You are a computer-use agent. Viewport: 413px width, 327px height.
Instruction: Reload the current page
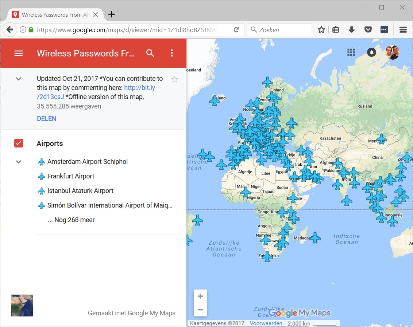[x=236, y=30]
